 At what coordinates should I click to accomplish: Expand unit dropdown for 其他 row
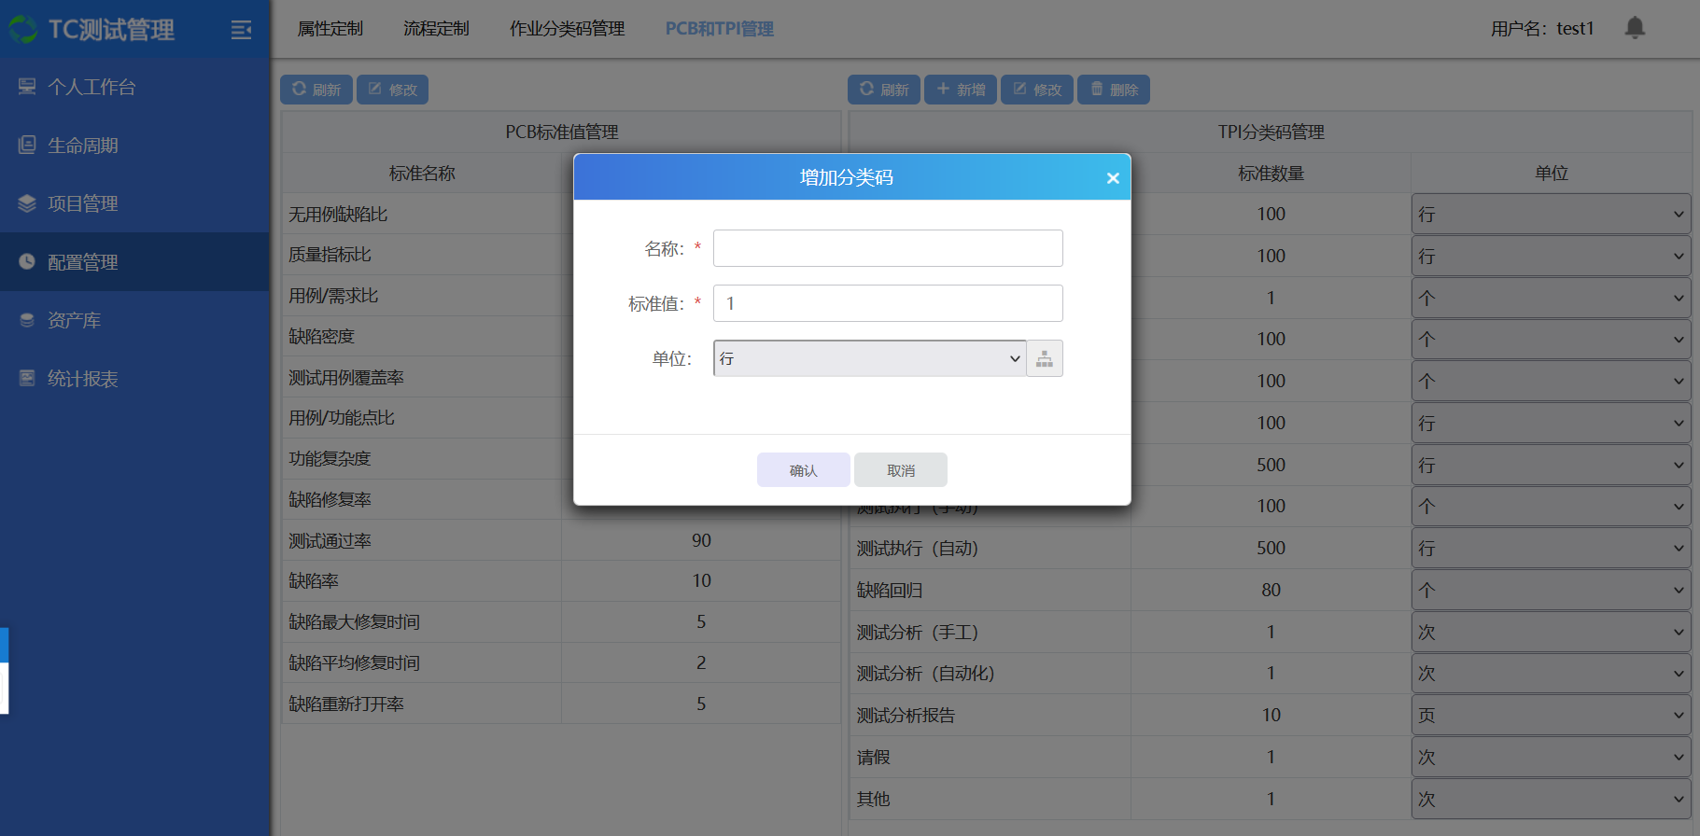(x=1550, y=800)
